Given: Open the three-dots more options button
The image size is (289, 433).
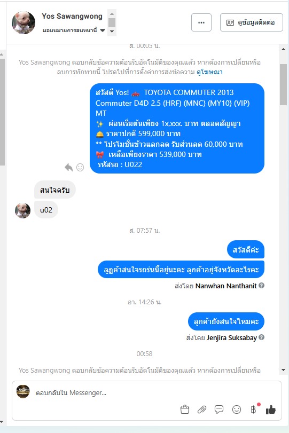Looking at the screenshot, I should pyautogui.click(x=201, y=22).
